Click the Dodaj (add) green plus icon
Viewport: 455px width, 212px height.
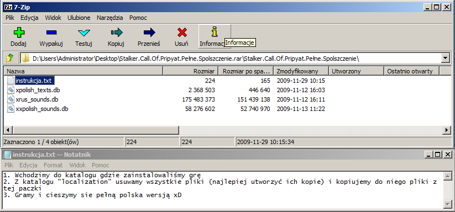19,33
